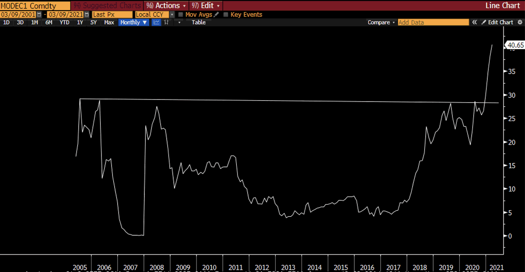Click the 30 y-axis value label
Screen dimensions: 525x272
tap(511, 95)
